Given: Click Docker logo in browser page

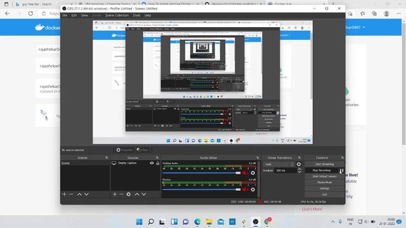Looking at the screenshot, I should [x=48, y=27].
